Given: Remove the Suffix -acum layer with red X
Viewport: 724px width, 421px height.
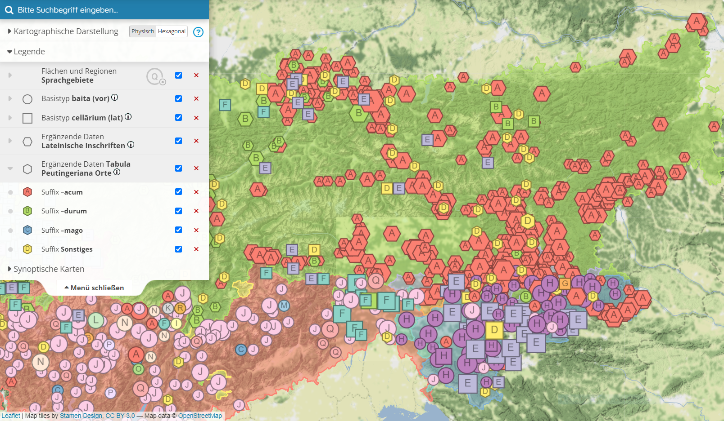Looking at the screenshot, I should pyautogui.click(x=196, y=192).
